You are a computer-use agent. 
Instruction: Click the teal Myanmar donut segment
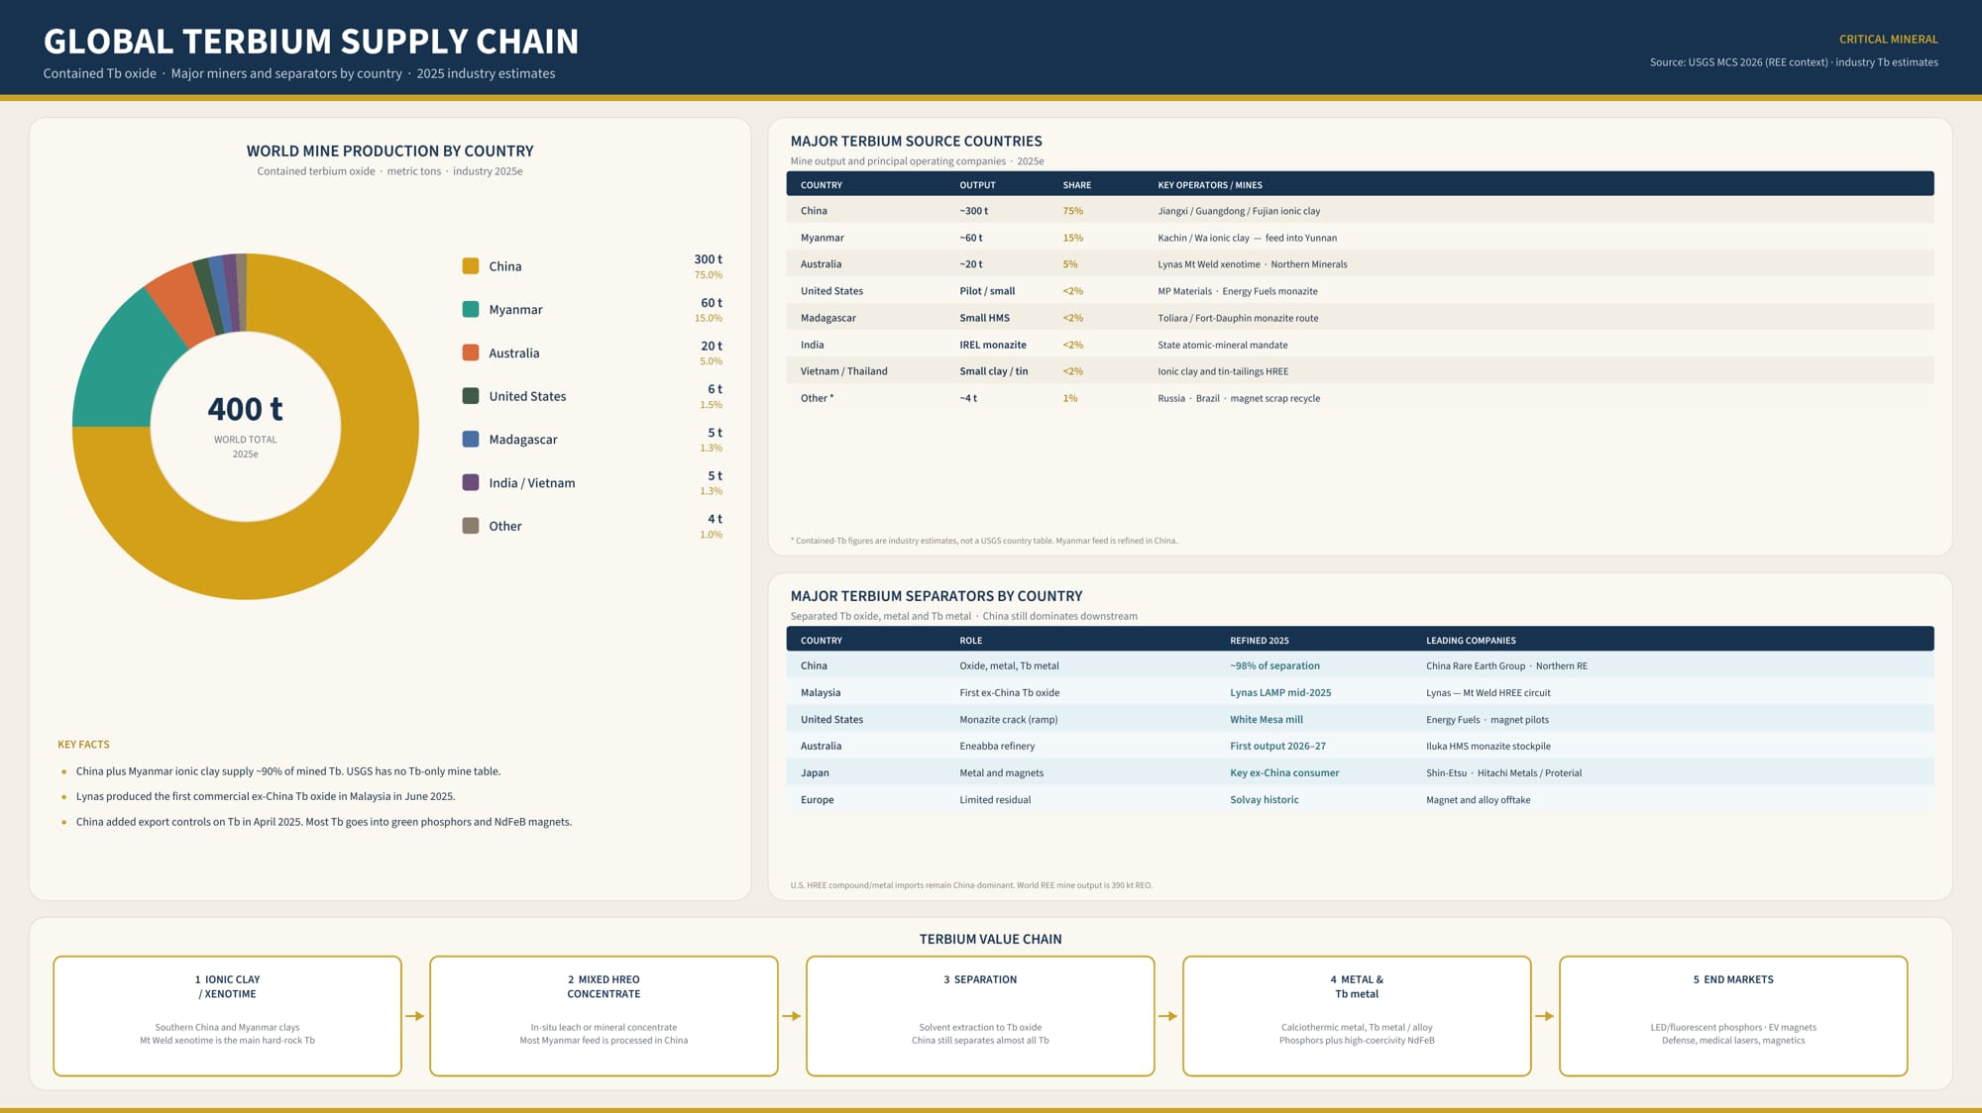[x=121, y=366]
